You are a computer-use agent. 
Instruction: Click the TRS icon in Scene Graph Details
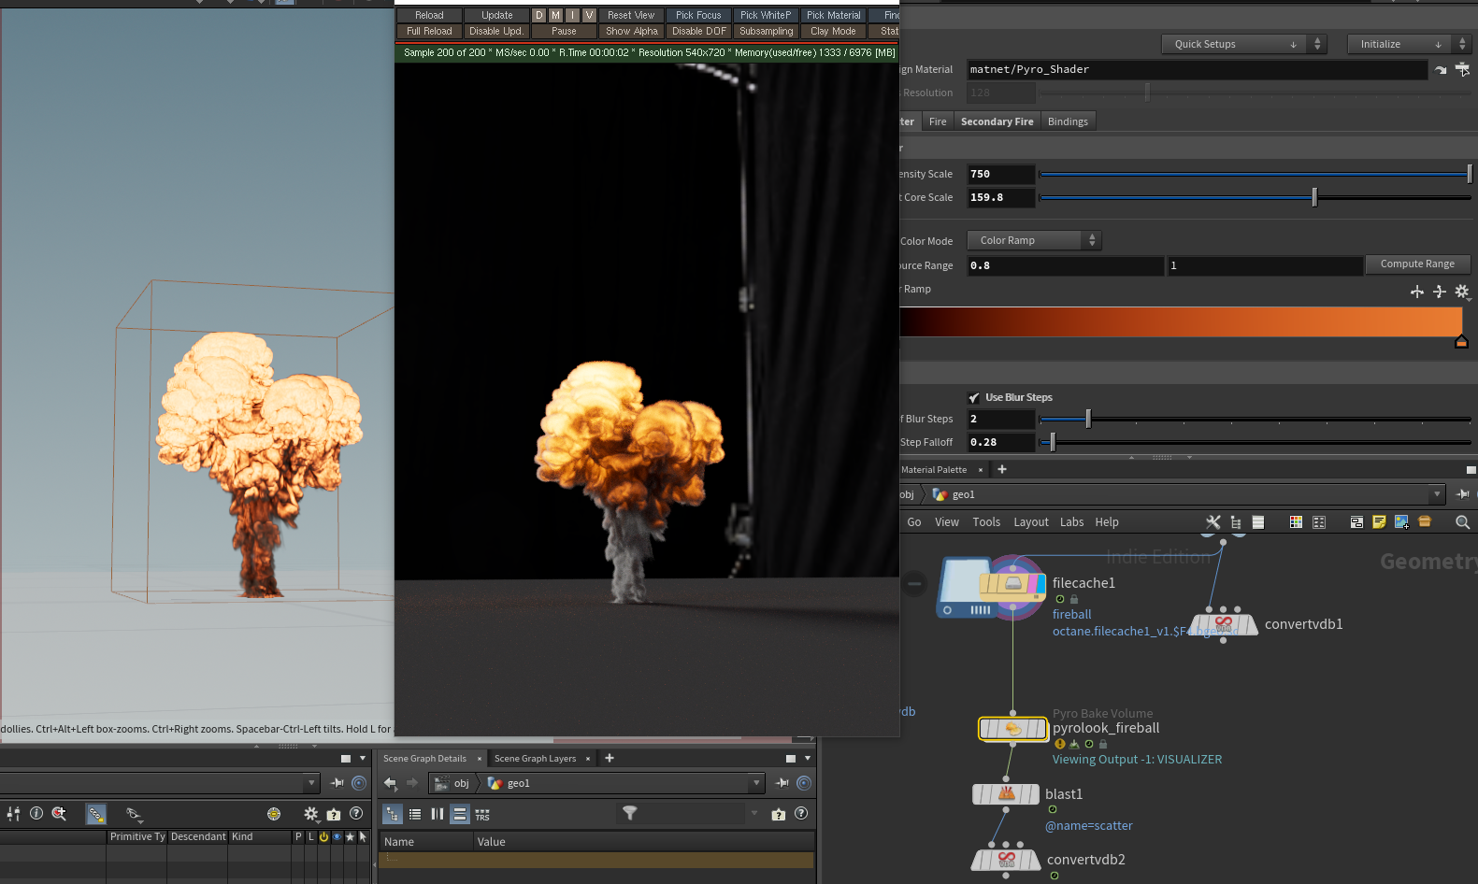point(482,815)
